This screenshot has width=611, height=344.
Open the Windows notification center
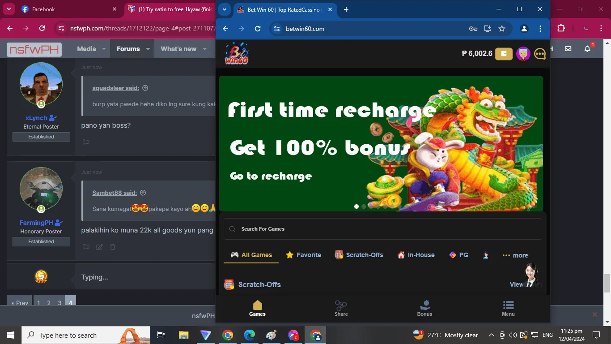(596, 335)
